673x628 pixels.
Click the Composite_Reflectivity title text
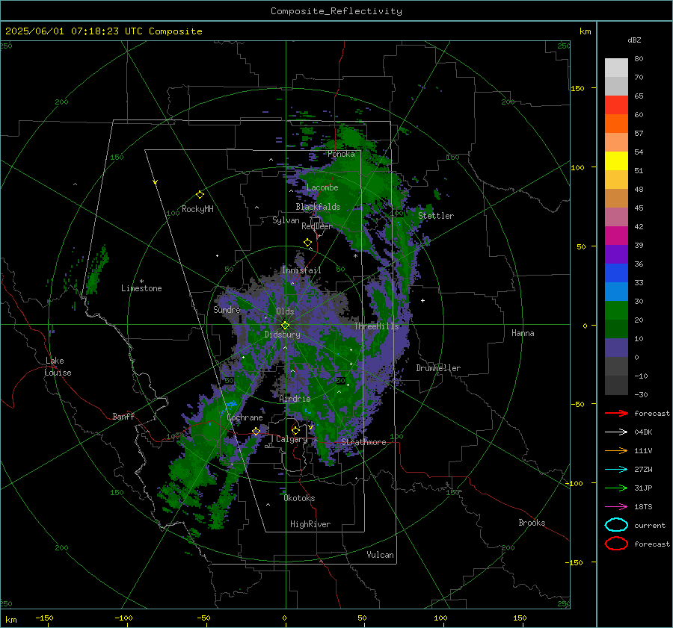[x=336, y=11]
